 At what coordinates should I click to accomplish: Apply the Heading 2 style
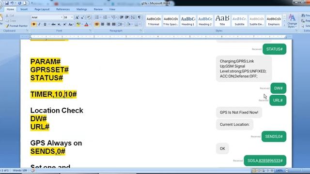coord(205,21)
